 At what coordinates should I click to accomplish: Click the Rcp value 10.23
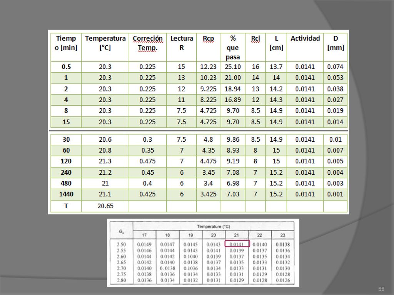tap(208, 78)
